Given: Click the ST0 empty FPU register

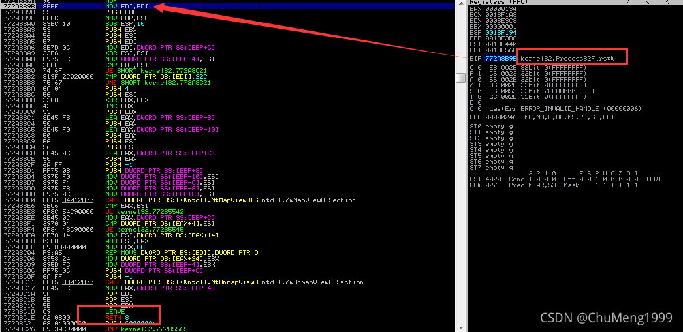Looking at the screenshot, I should (491, 126).
